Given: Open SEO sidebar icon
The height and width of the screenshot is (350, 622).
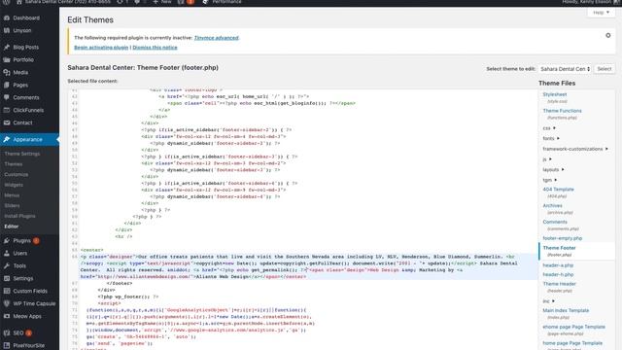Looking at the screenshot, I should (x=7, y=332).
